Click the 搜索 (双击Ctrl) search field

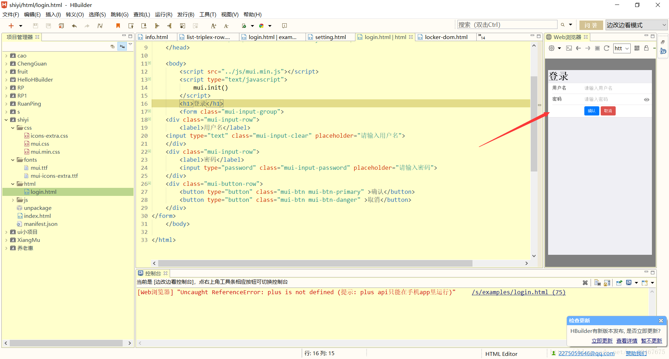[x=507, y=25]
